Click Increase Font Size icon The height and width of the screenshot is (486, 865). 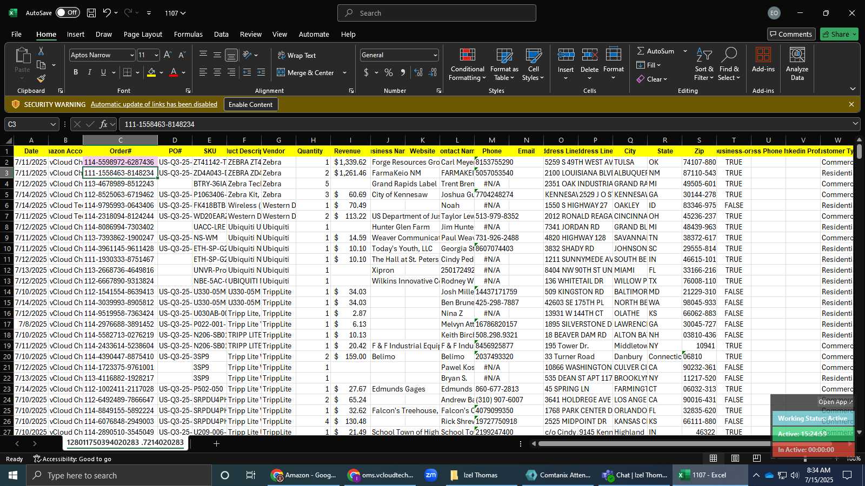pos(168,55)
